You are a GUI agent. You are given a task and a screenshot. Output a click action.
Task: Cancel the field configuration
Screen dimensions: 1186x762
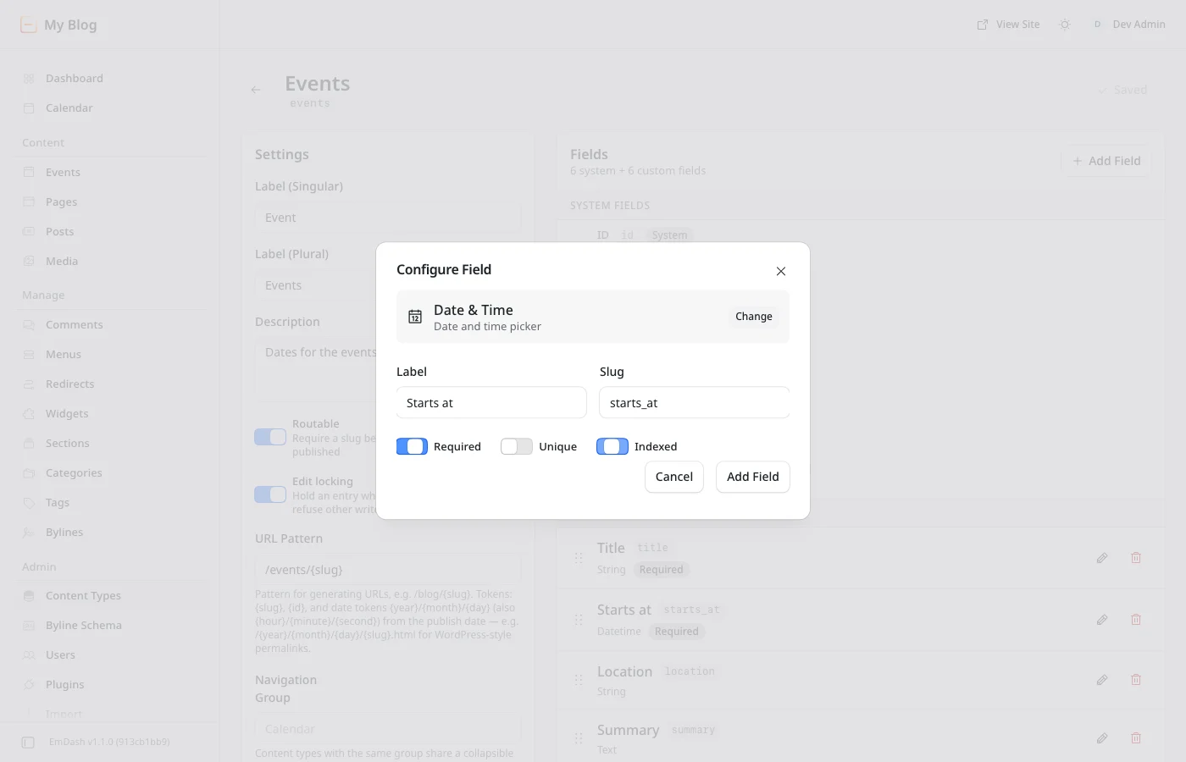674,477
